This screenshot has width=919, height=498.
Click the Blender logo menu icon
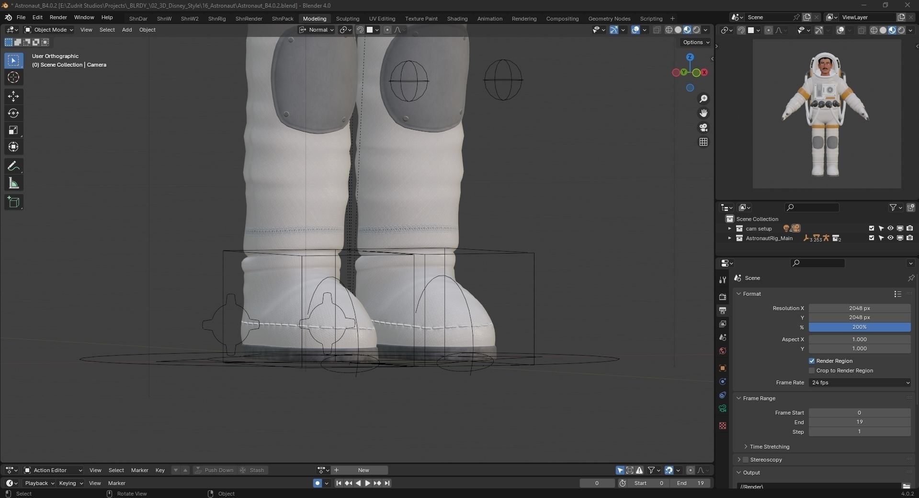tap(8, 18)
